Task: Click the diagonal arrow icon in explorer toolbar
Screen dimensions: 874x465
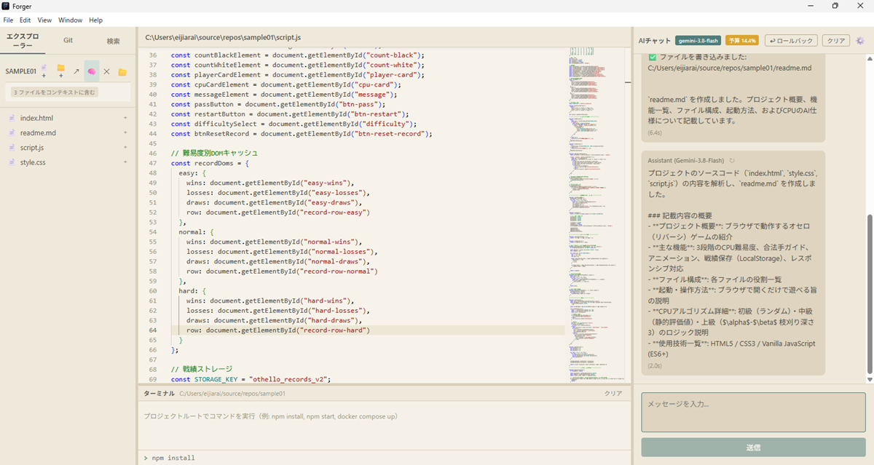Action: (76, 71)
